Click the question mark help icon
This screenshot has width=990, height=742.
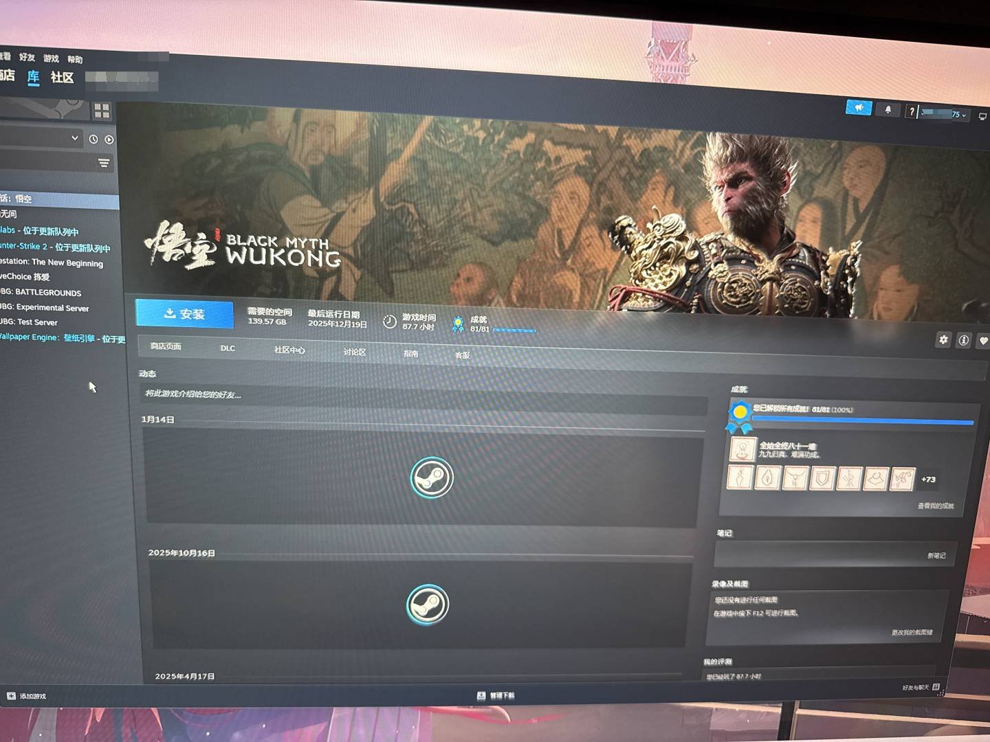coord(911,111)
